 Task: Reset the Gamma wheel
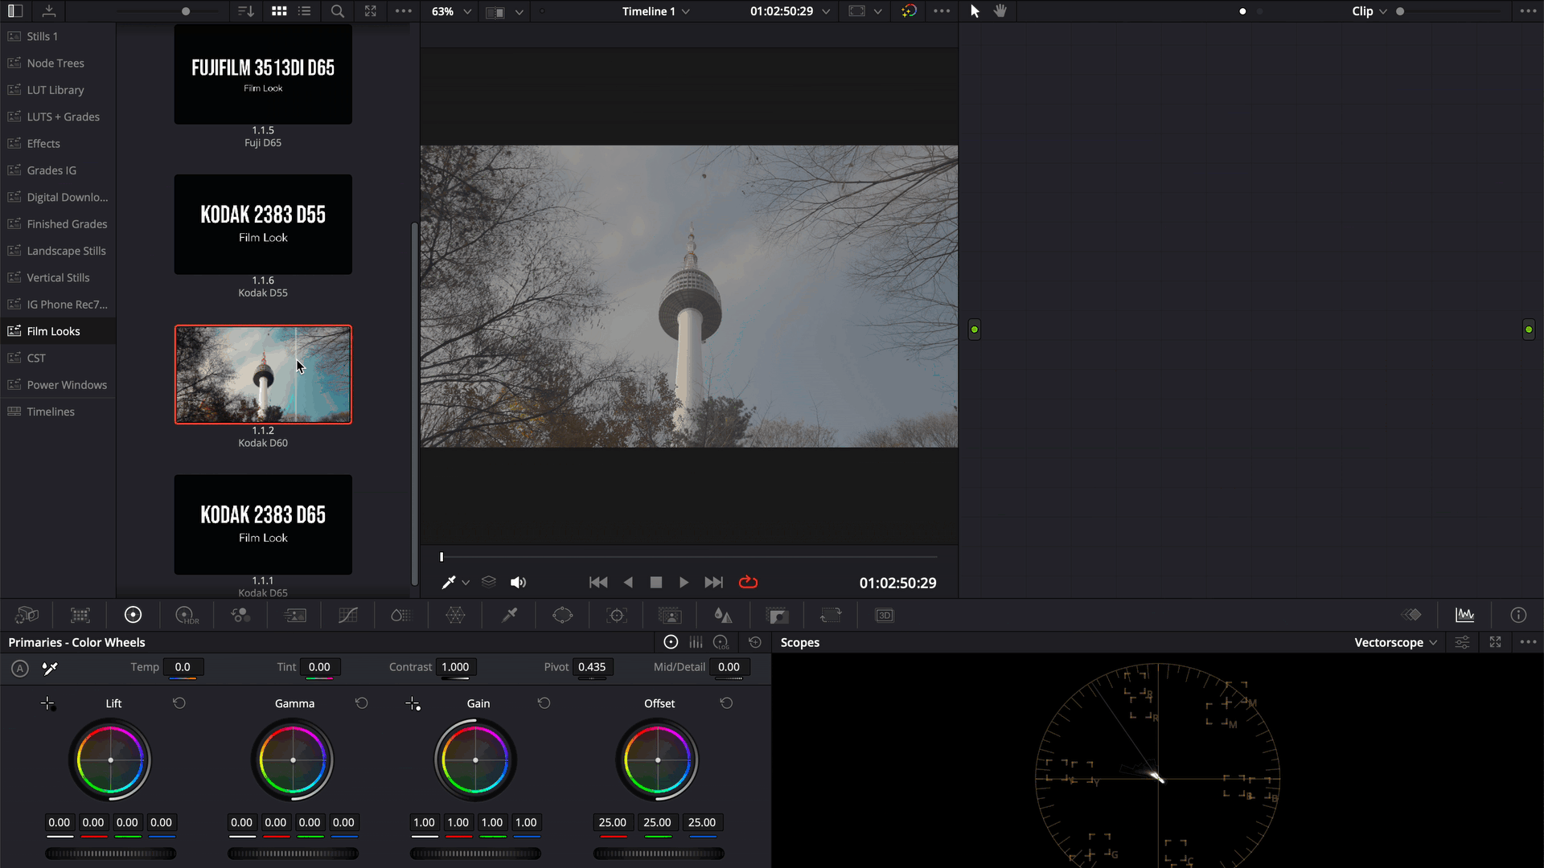[362, 703]
